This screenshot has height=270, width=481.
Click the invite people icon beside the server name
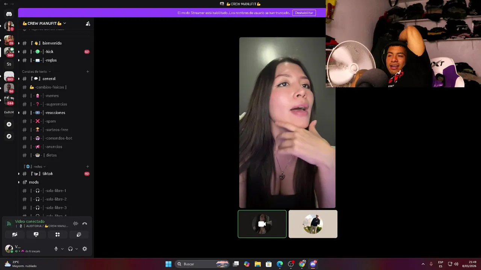point(88,23)
